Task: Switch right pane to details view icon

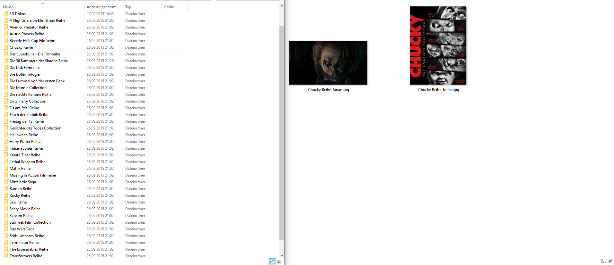Action: pyautogui.click(x=604, y=261)
